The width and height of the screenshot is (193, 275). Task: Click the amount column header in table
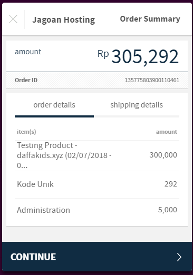click(167, 132)
